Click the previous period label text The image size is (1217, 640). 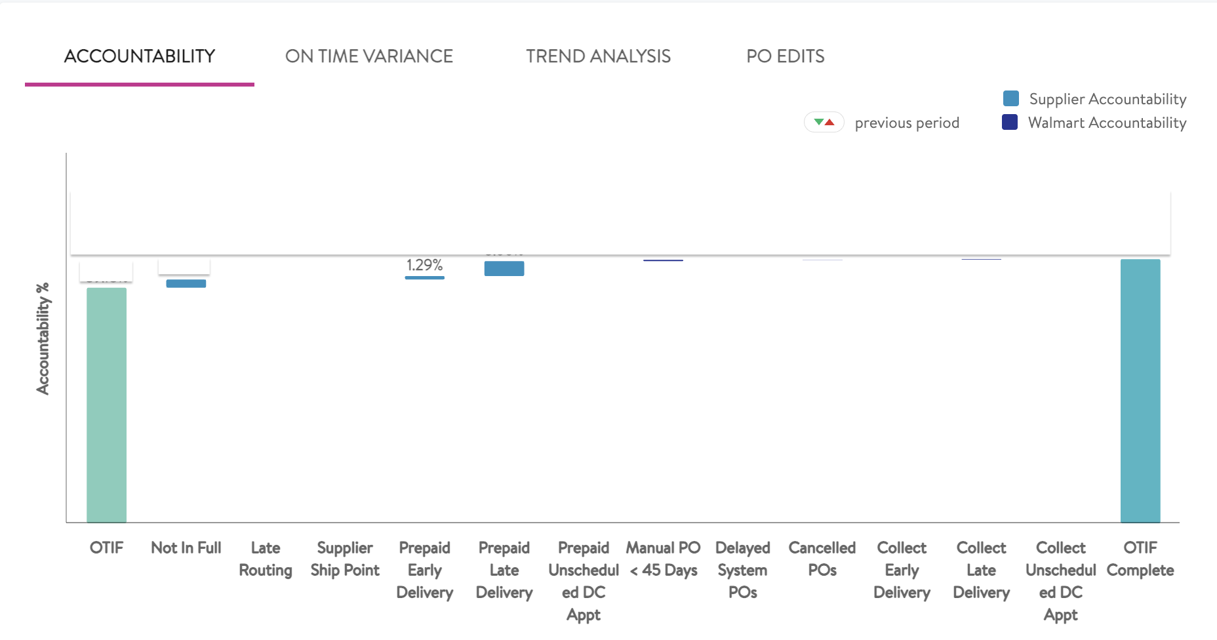[x=906, y=123]
